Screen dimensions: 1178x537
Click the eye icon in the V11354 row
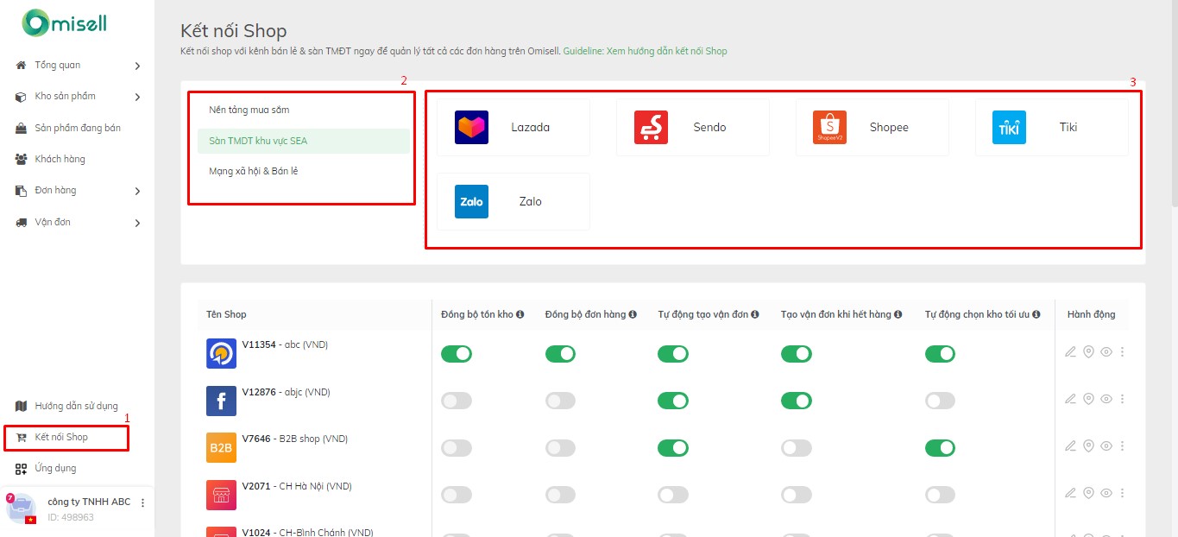pos(1106,352)
